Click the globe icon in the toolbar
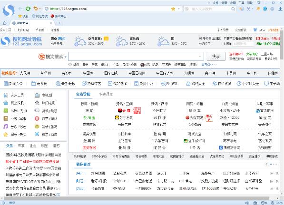Screen dimensions: 284x205 (x=272, y=9)
